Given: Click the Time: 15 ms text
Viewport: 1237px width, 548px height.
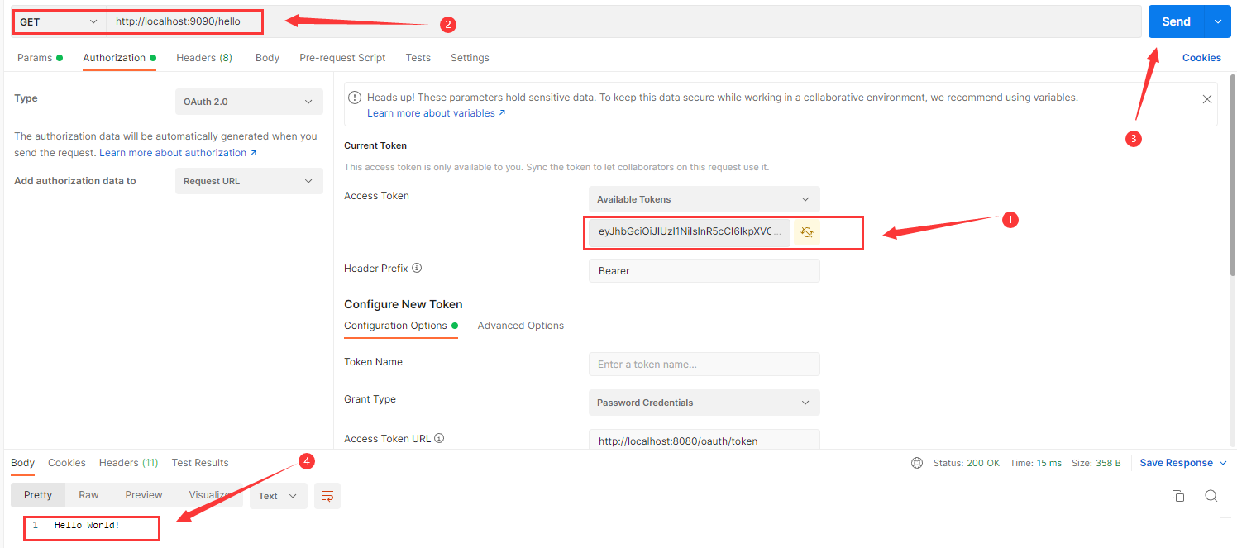Looking at the screenshot, I should pyautogui.click(x=1035, y=463).
